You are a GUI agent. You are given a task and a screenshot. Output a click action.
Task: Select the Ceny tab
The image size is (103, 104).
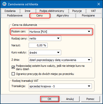(x=40, y=16)
